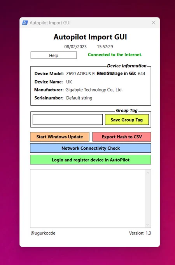Click the output log text area
The height and width of the screenshot is (265, 175).
(x=87, y=199)
